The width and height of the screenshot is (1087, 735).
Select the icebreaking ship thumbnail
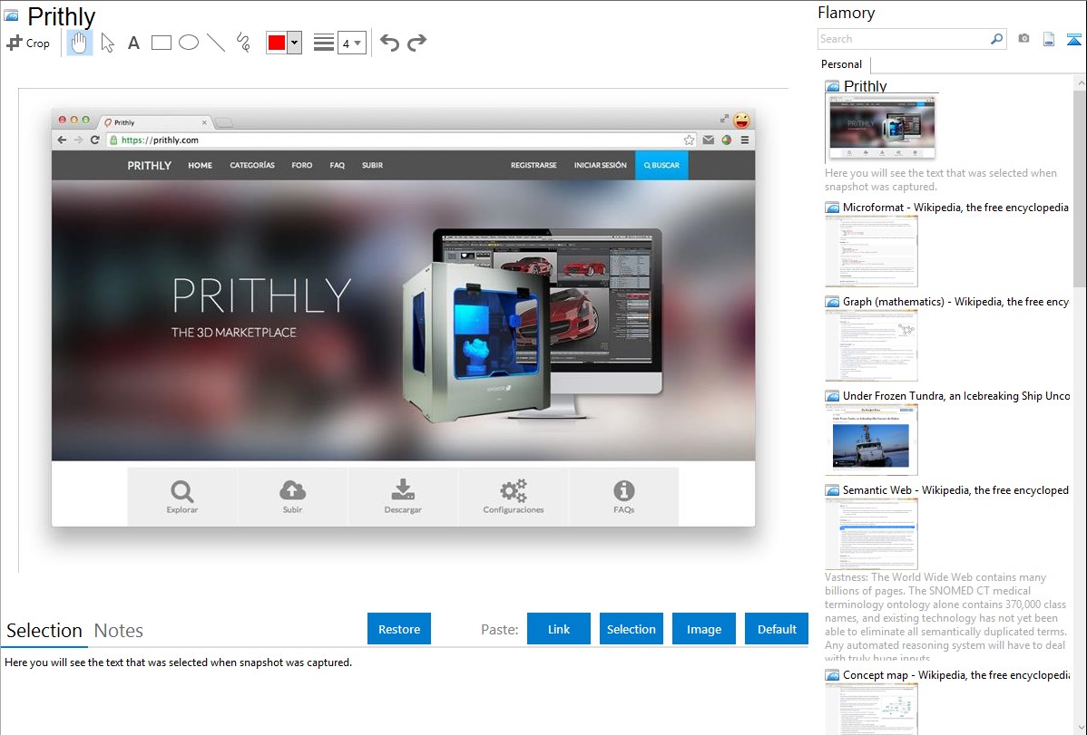point(871,440)
